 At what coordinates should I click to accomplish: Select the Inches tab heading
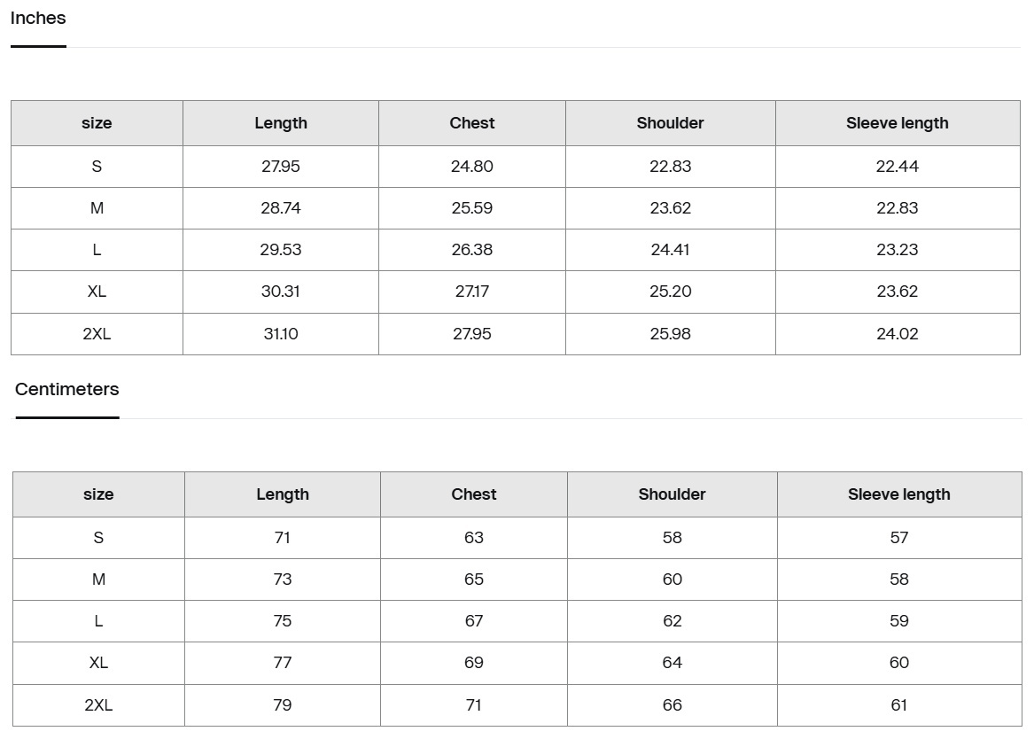(x=38, y=18)
